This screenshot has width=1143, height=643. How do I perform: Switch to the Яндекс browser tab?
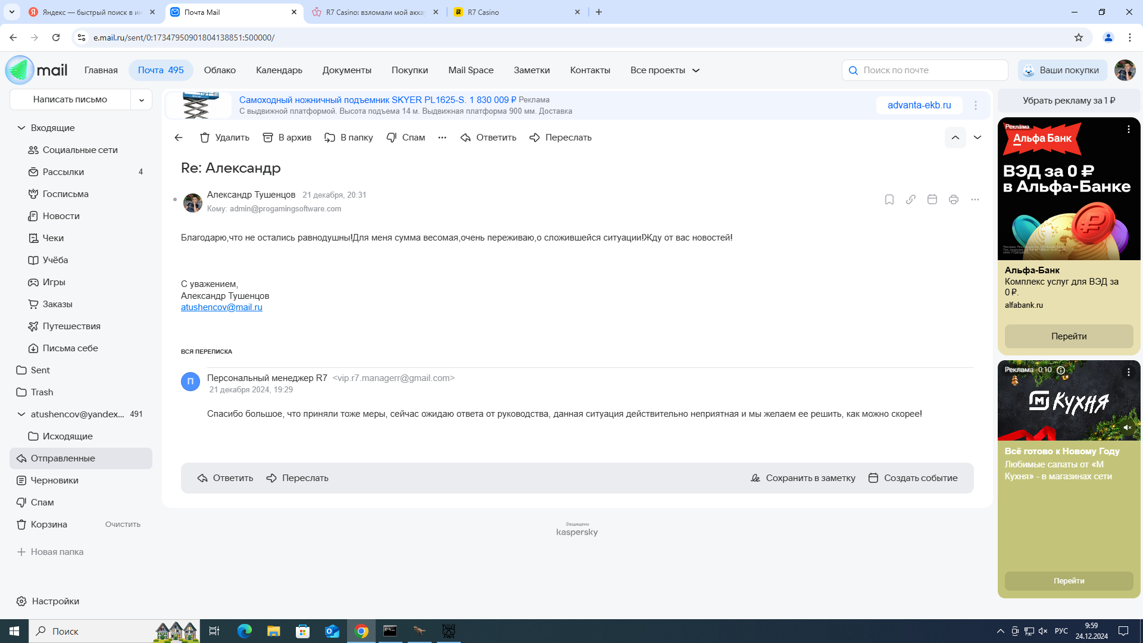point(92,12)
